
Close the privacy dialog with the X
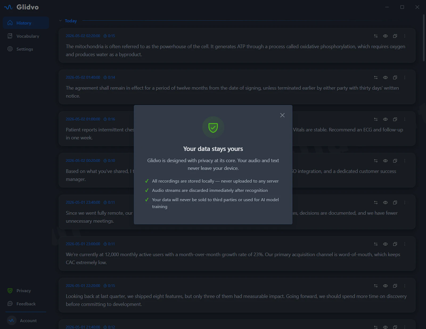[x=282, y=115]
